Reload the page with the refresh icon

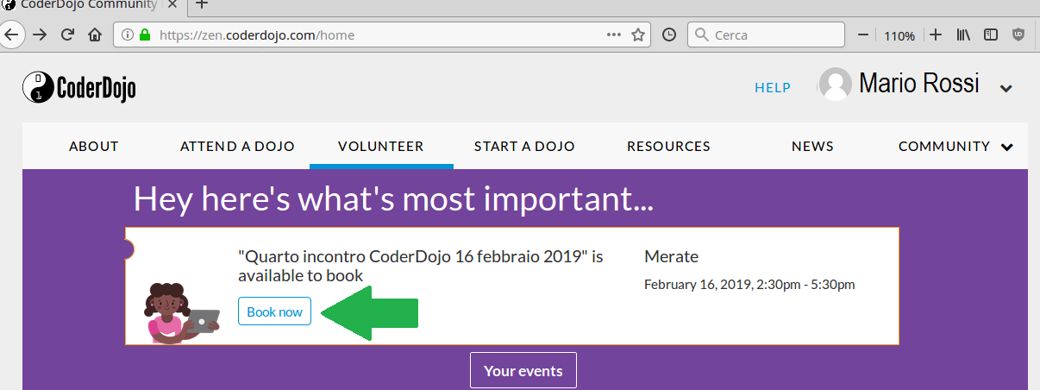(x=67, y=35)
